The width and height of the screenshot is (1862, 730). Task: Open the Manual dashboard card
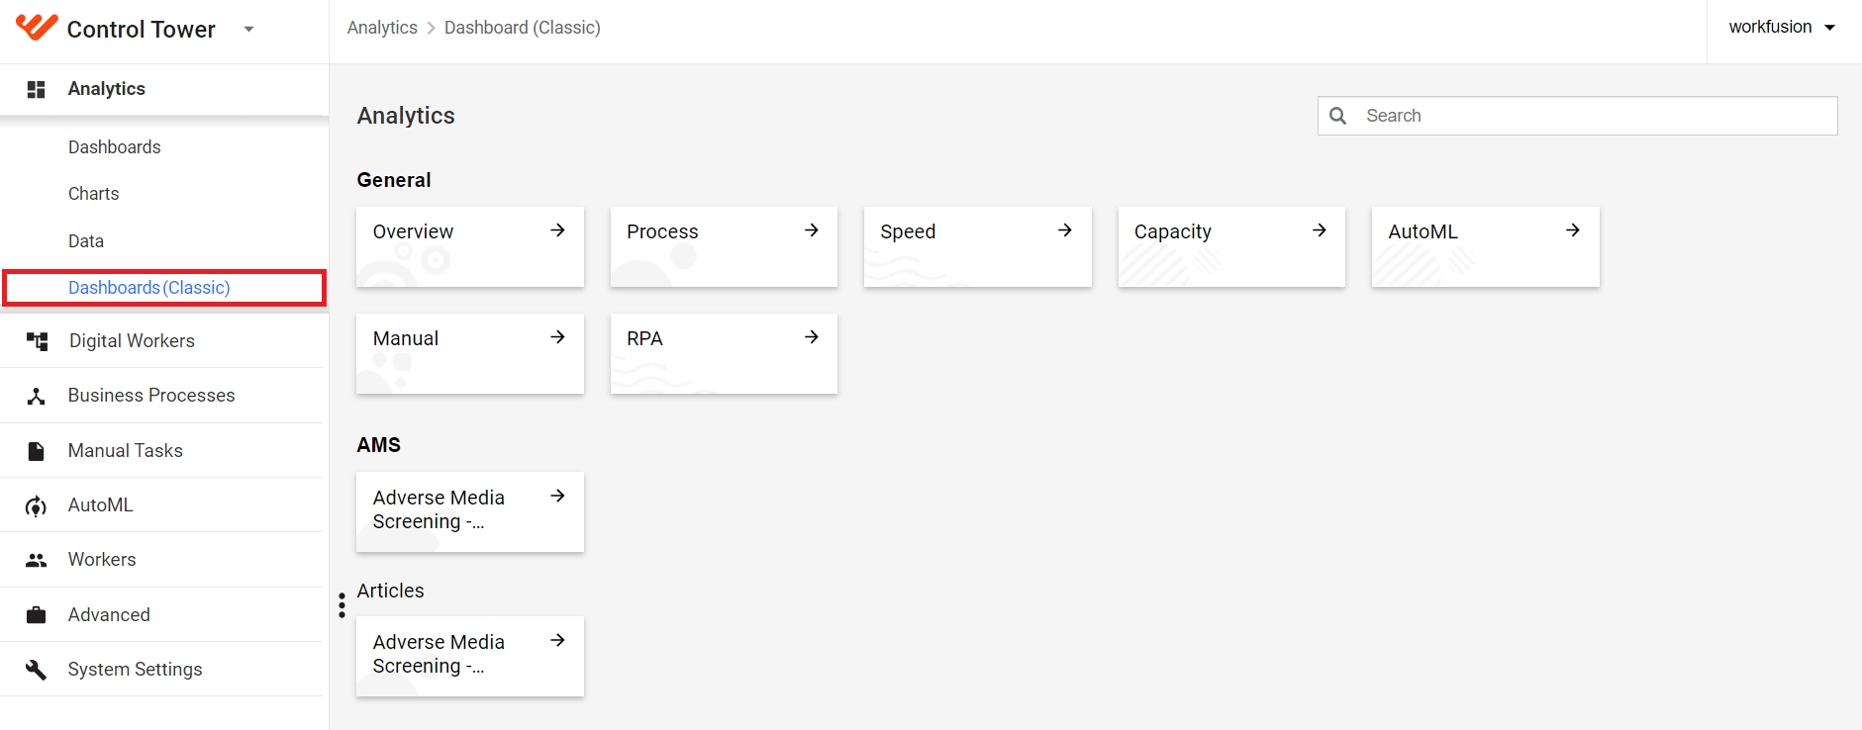click(x=470, y=354)
